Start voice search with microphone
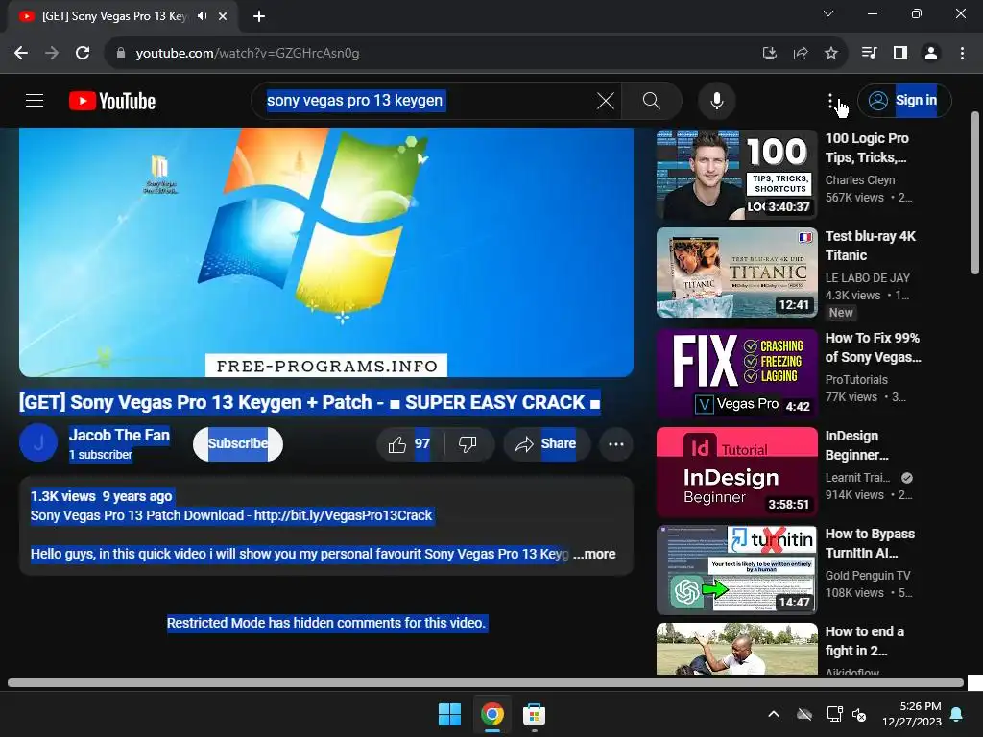The height and width of the screenshot is (737, 983). tap(716, 101)
